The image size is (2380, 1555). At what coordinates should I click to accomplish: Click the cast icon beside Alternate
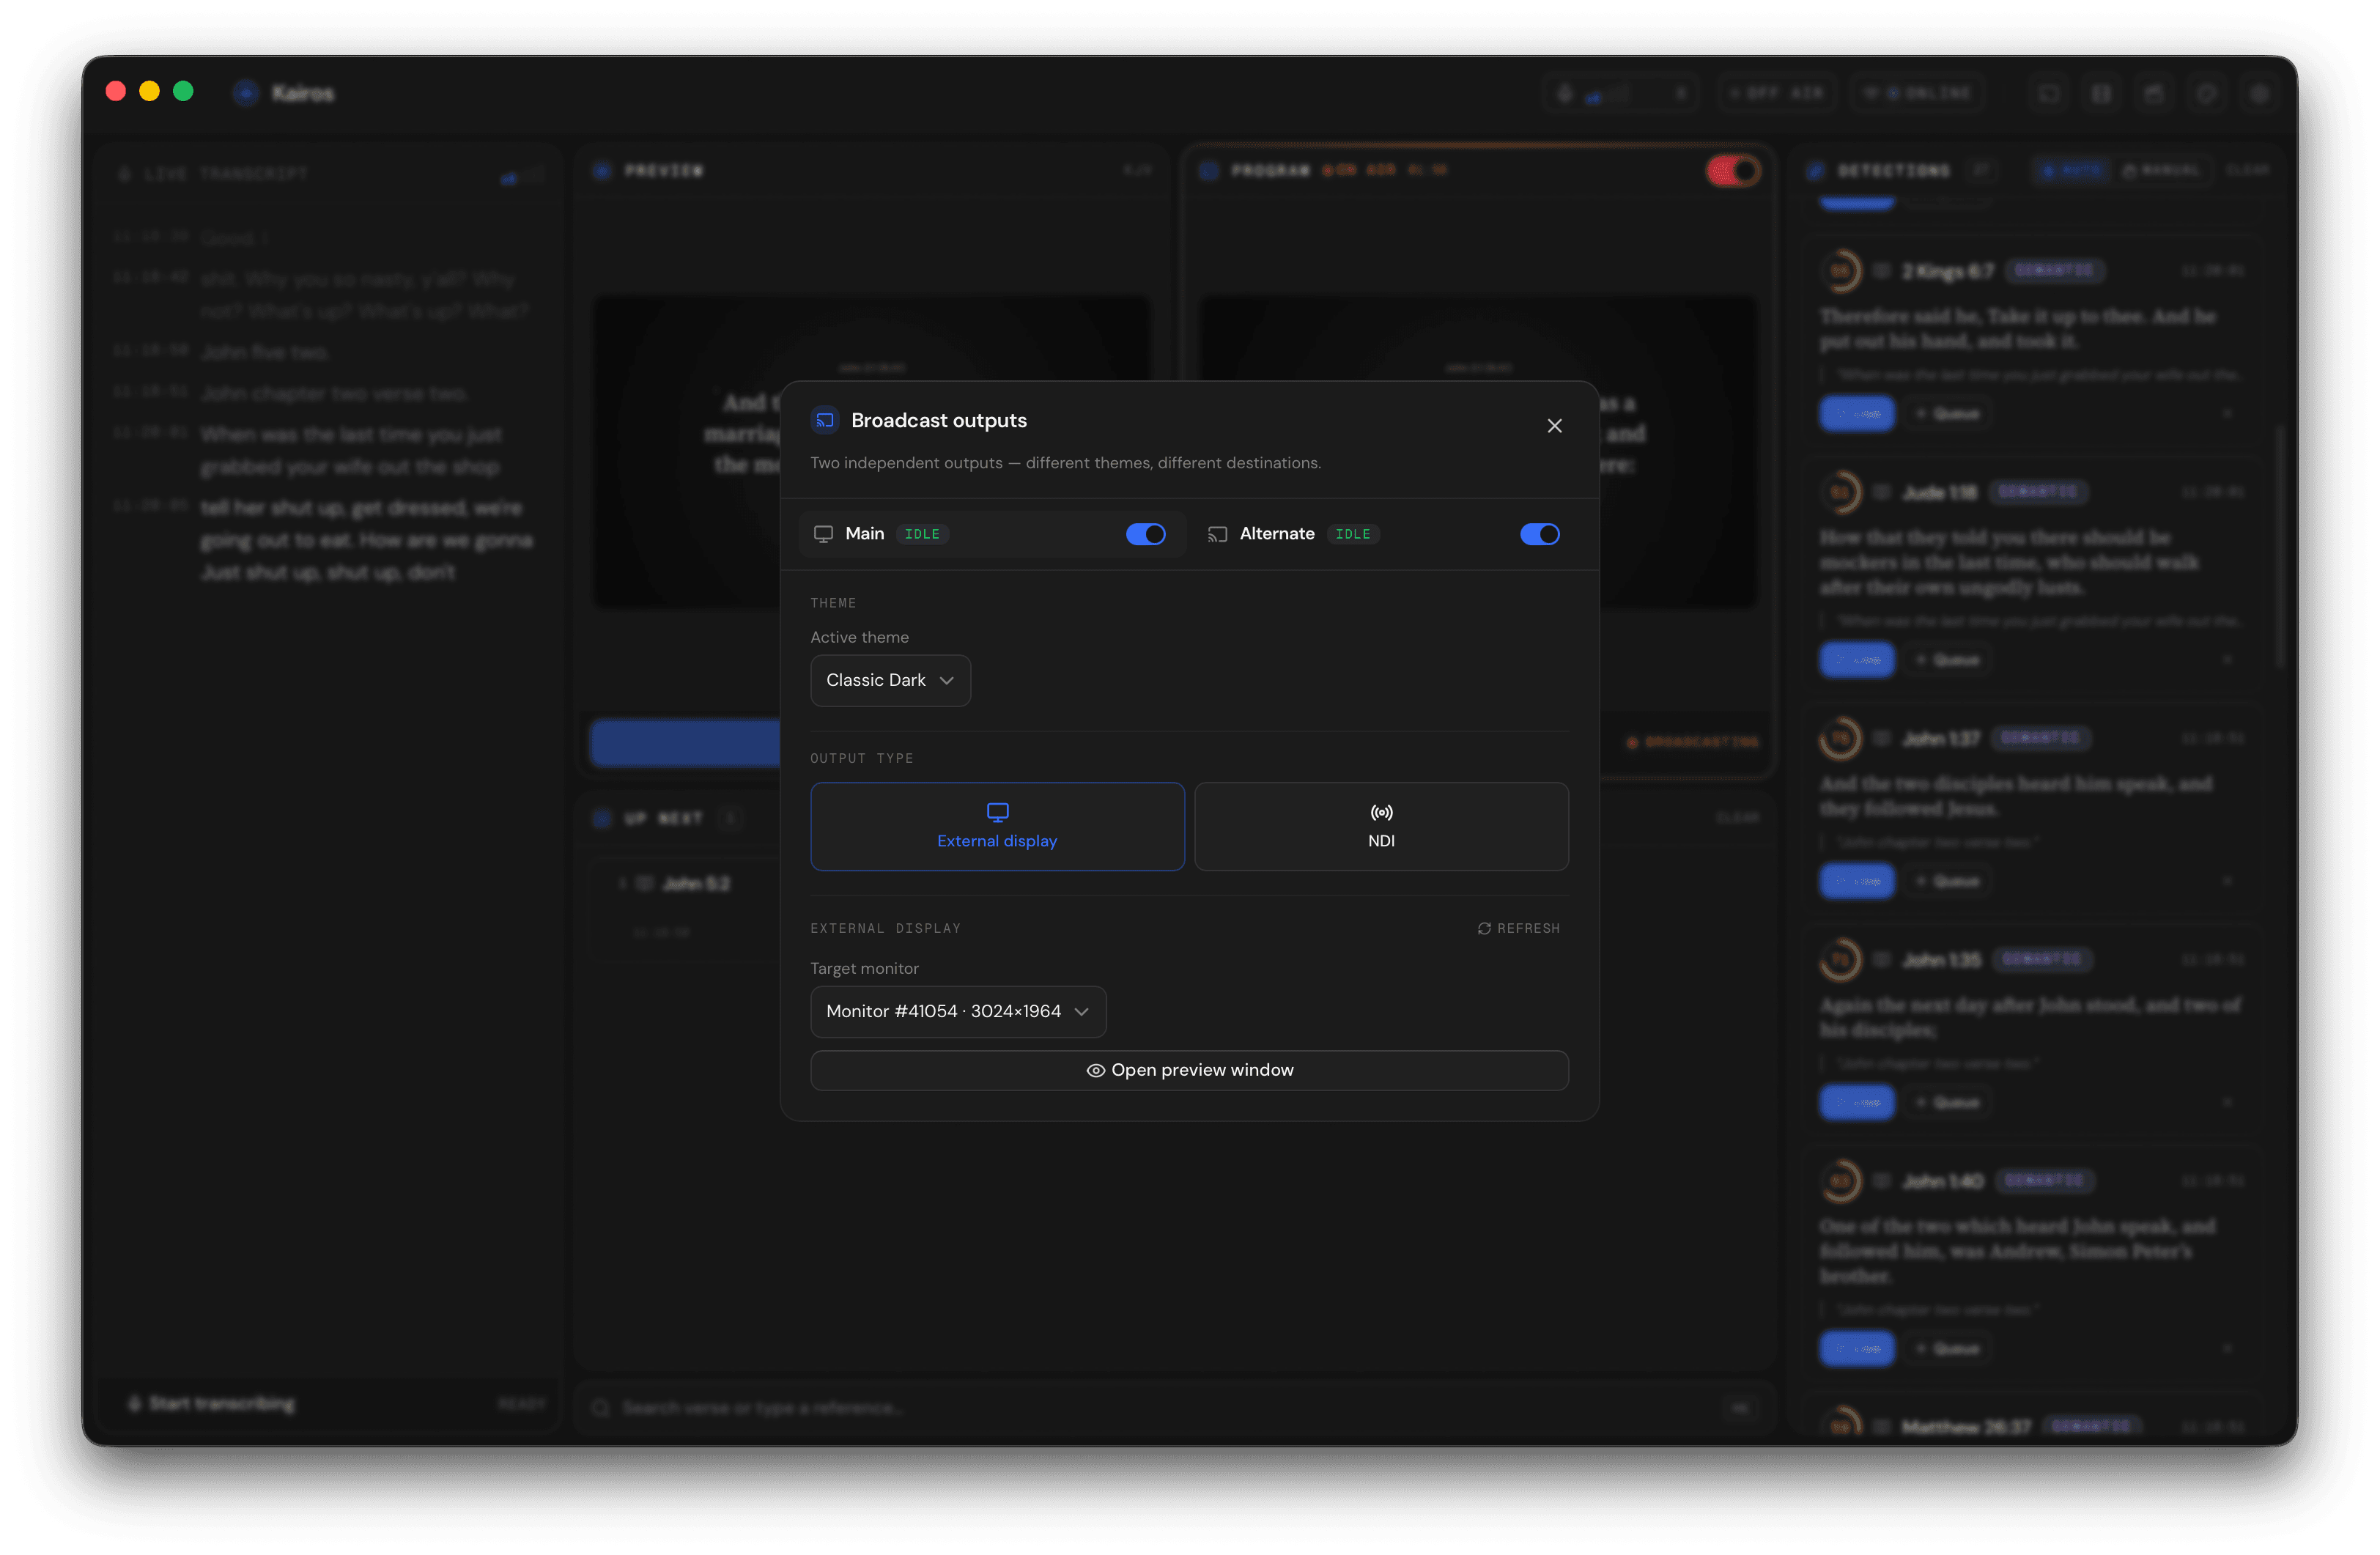pyautogui.click(x=1217, y=534)
